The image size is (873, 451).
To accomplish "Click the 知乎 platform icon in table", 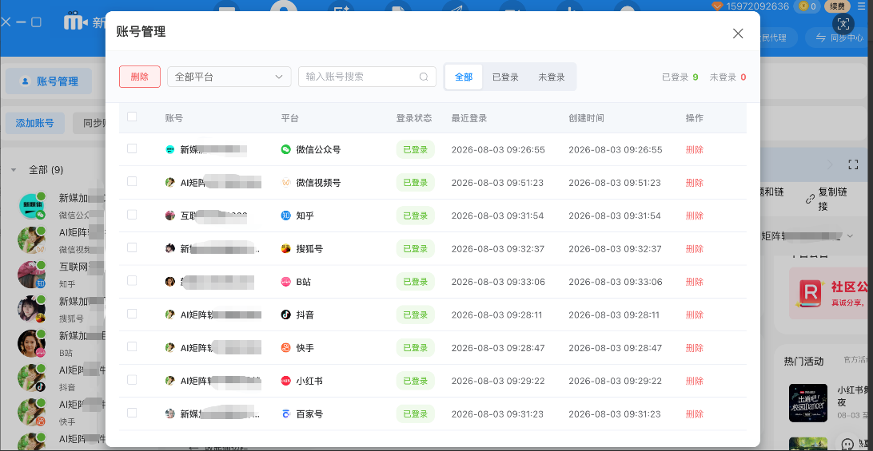I will click(285, 216).
